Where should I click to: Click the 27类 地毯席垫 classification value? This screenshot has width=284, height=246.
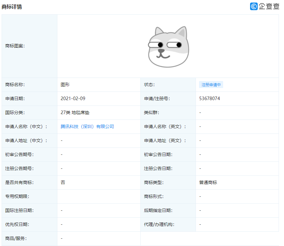click(75, 113)
